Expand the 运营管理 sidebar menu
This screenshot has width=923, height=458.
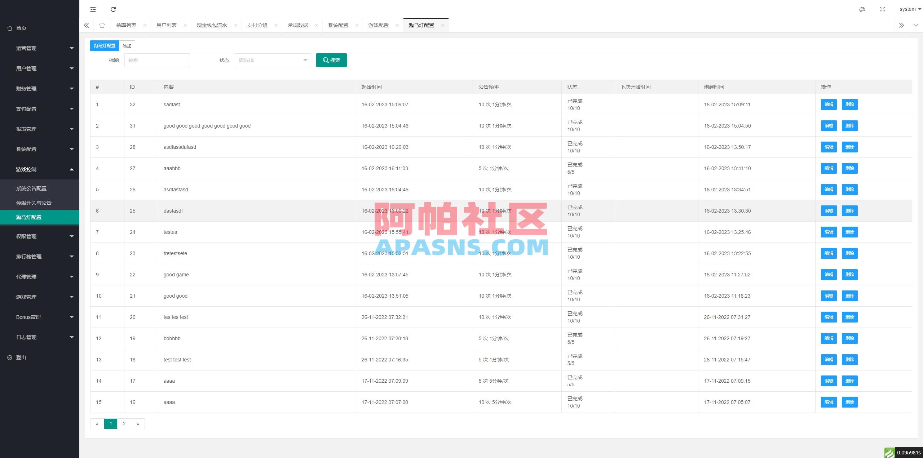click(40, 48)
